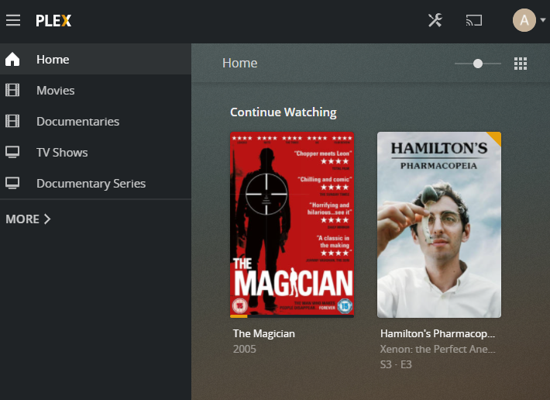Click The Magician playback progress bar
The width and height of the screenshot is (550, 400).
[x=292, y=316]
